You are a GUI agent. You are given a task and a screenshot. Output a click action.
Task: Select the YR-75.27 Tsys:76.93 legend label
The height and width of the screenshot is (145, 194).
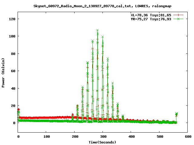(x=151, y=19)
